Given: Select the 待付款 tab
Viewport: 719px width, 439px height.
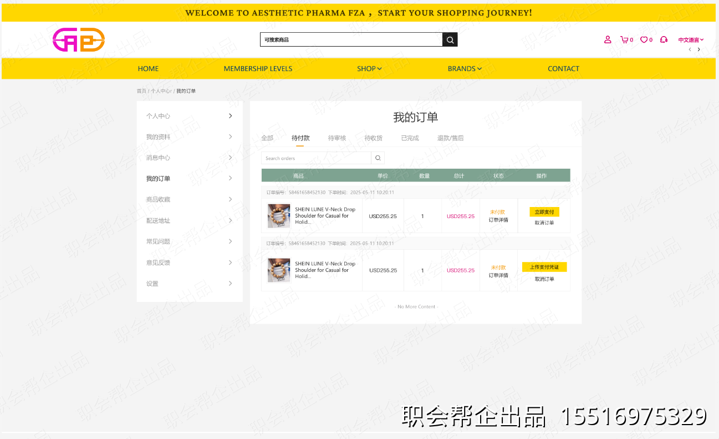Looking at the screenshot, I should tap(300, 138).
